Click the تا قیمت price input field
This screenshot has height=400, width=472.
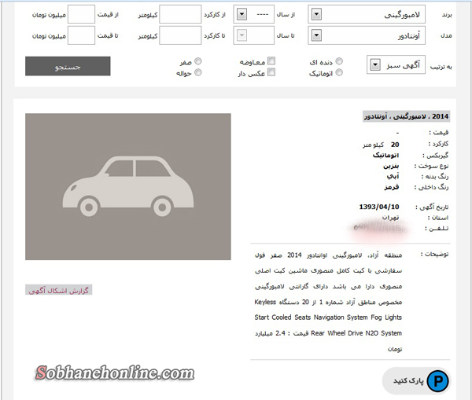(x=81, y=35)
